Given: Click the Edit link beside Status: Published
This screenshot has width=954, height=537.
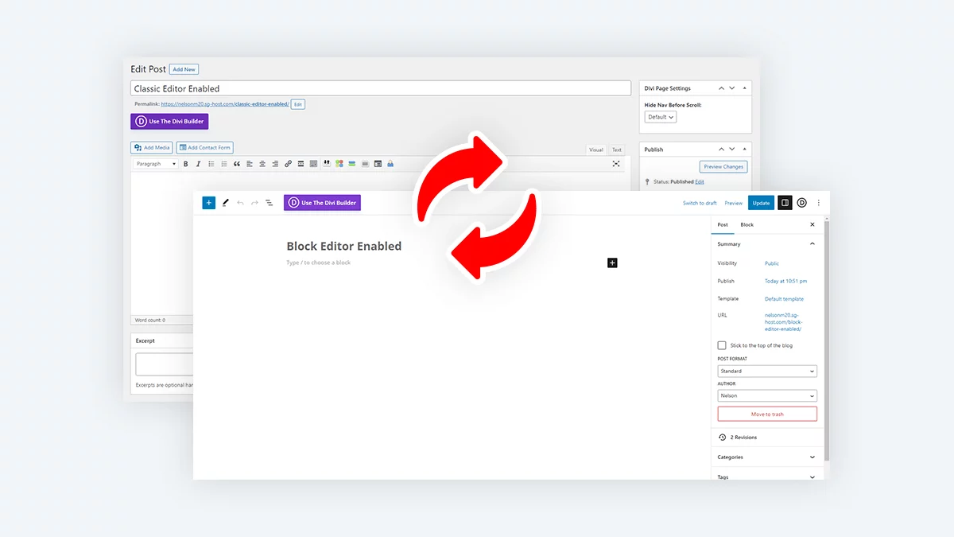Looking at the screenshot, I should [x=700, y=182].
